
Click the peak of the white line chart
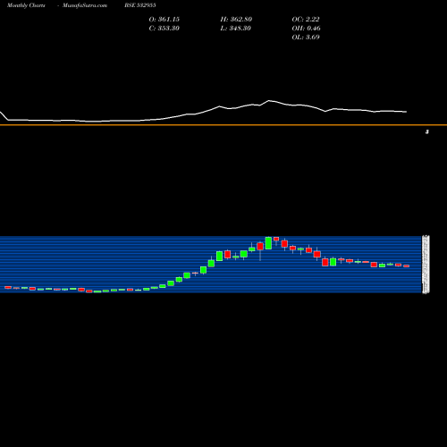coord(269,101)
